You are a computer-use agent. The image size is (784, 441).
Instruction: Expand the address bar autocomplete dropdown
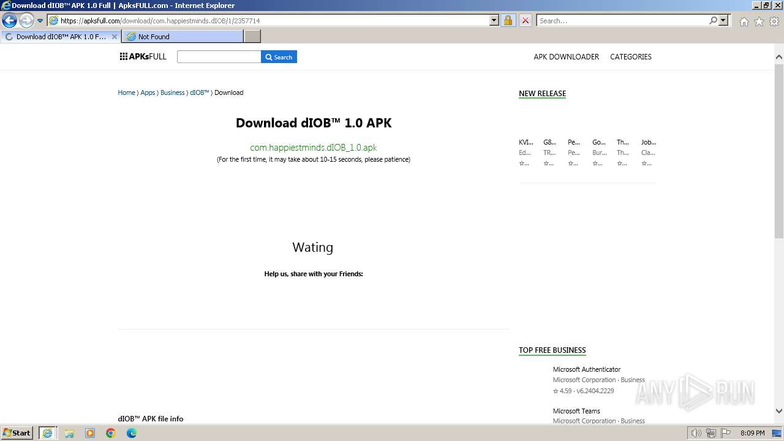pyautogui.click(x=494, y=21)
